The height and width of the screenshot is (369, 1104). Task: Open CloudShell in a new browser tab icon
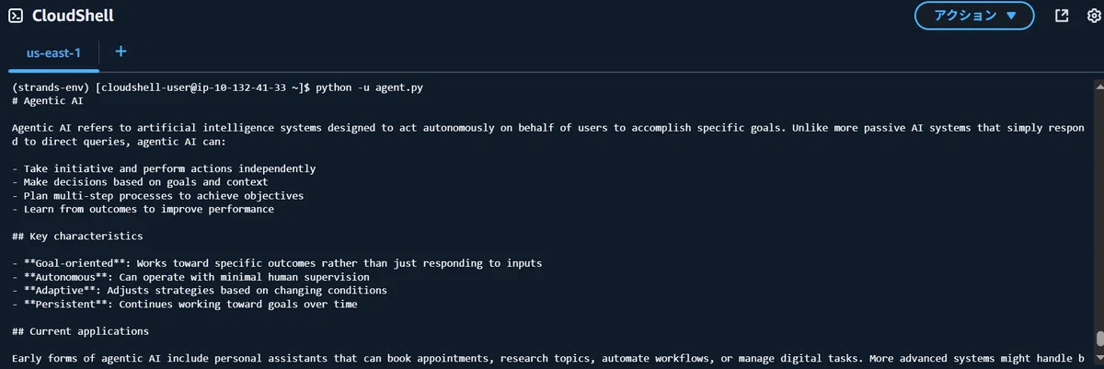[x=1062, y=16]
